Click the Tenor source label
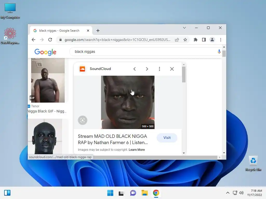 coord(35,106)
